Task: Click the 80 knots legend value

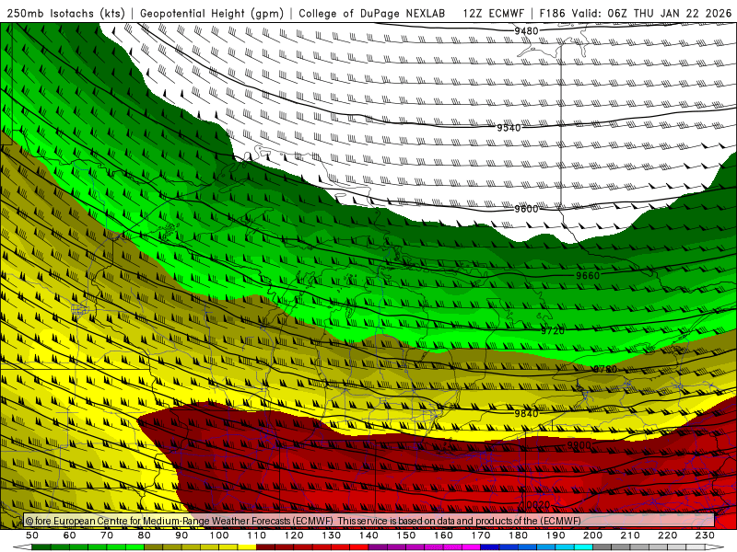Action: [145, 535]
